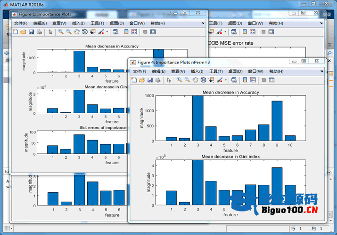Select Rotate 3D tool in Figure 4
337x235 pixels.
pyautogui.click(x=203, y=80)
